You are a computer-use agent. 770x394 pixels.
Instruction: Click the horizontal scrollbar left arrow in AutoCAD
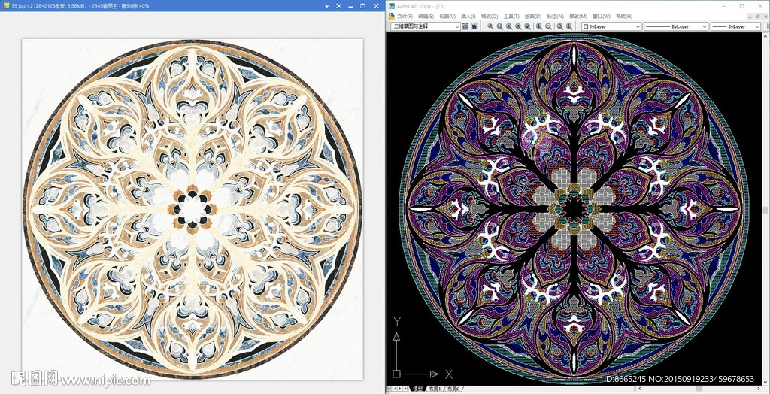coord(639,389)
